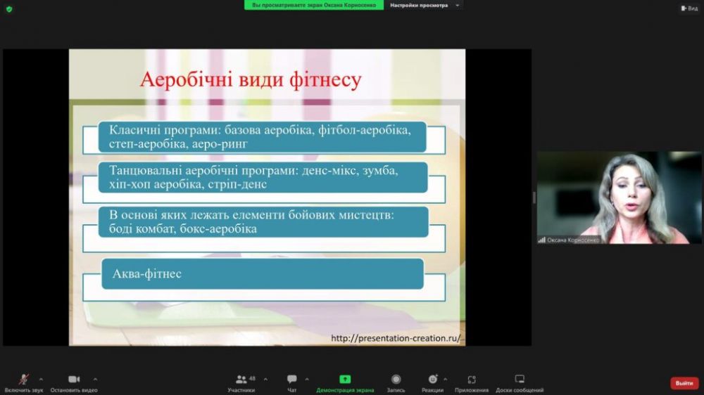Click the presentation-creation.ru link on slide
Image resolution: width=704 pixels, height=395 pixels.
pyautogui.click(x=396, y=338)
